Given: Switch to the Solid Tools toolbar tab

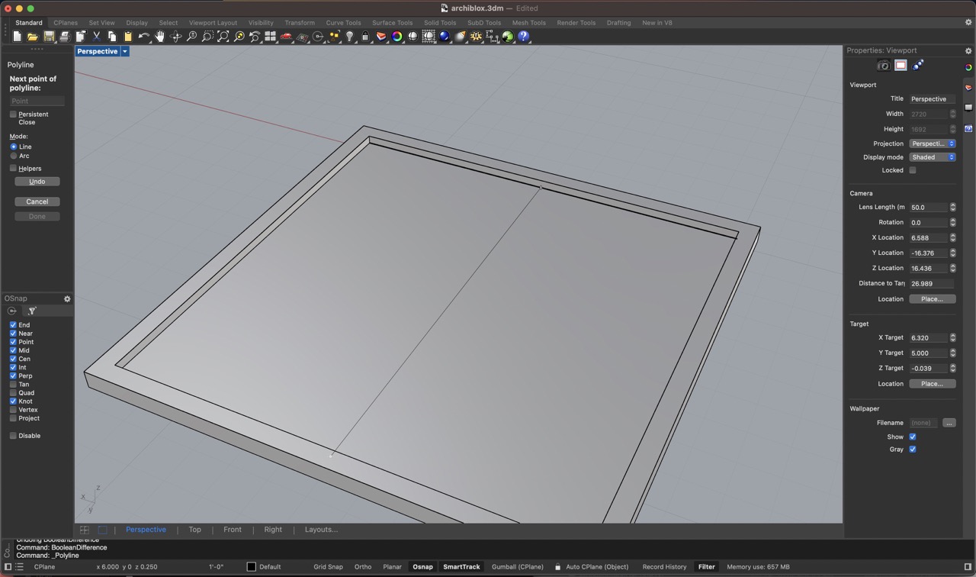Looking at the screenshot, I should 440,23.
